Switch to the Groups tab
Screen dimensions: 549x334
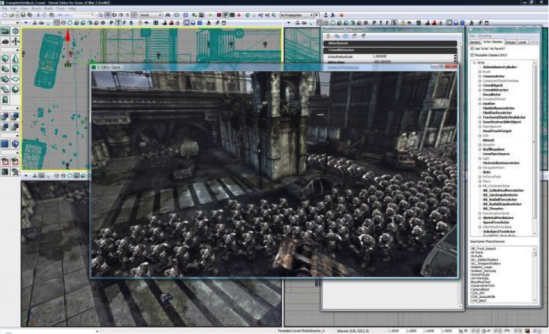pyautogui.click(x=510, y=42)
